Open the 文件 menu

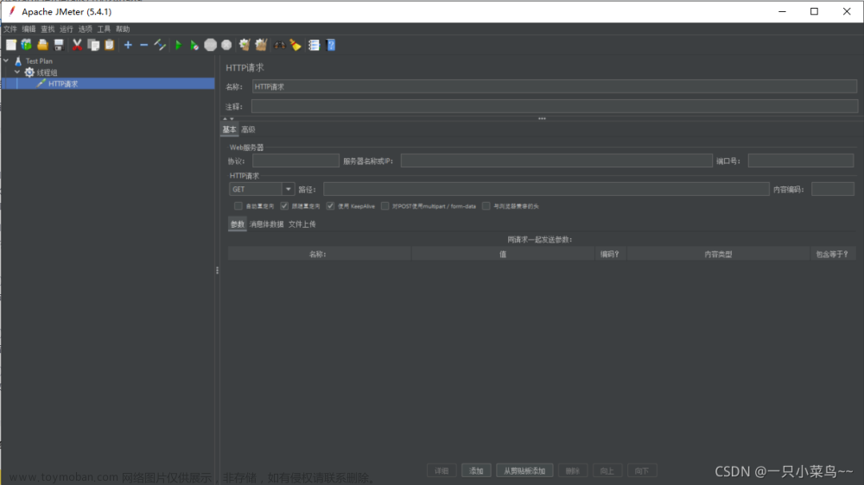[x=10, y=29]
